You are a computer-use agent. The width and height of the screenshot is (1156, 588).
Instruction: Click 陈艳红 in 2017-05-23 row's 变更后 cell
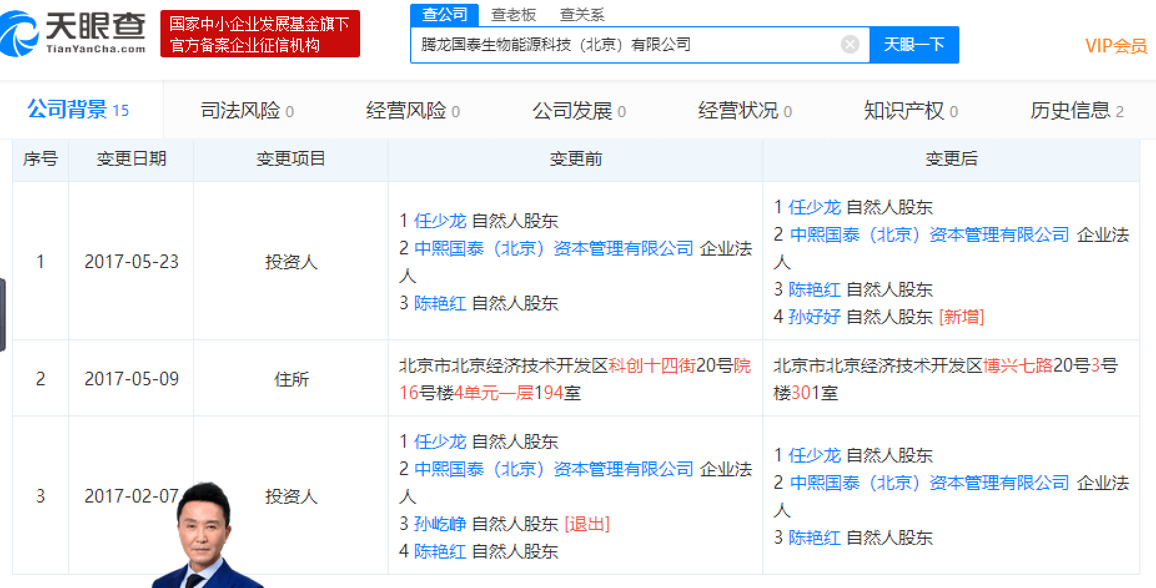click(815, 289)
